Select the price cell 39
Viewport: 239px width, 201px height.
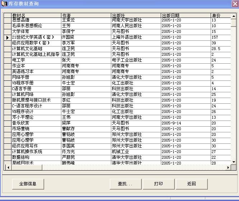tap(221, 43)
